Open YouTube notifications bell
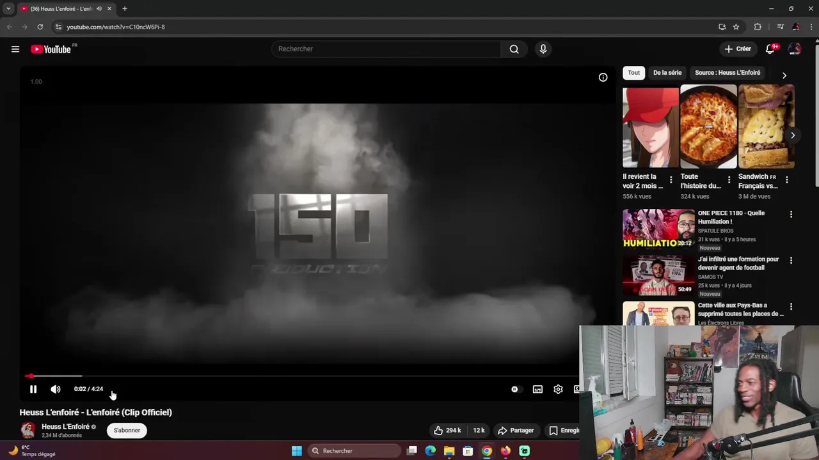The image size is (819, 460). pos(771,49)
